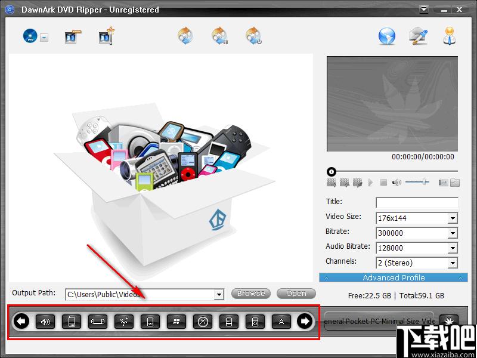Expand the Channels dropdown

[453, 263]
